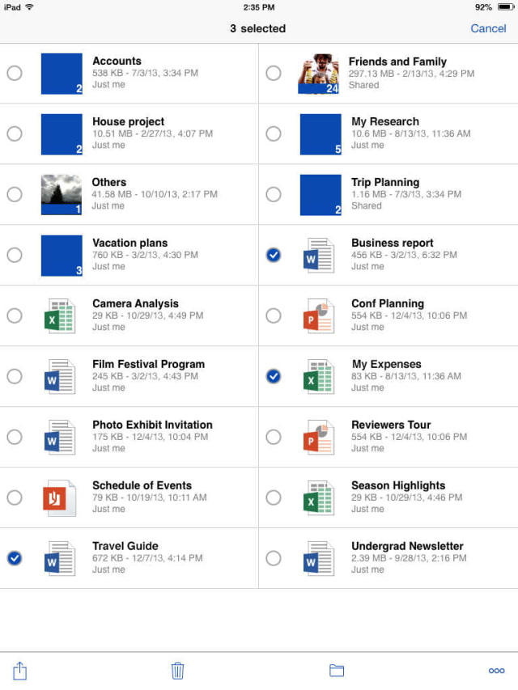The height and width of the screenshot is (690, 518).
Task: Check the circle next to Film Festival Program
Action: click(x=15, y=376)
